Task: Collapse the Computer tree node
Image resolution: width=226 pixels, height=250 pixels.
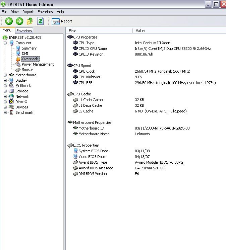Action: click(x=5, y=43)
